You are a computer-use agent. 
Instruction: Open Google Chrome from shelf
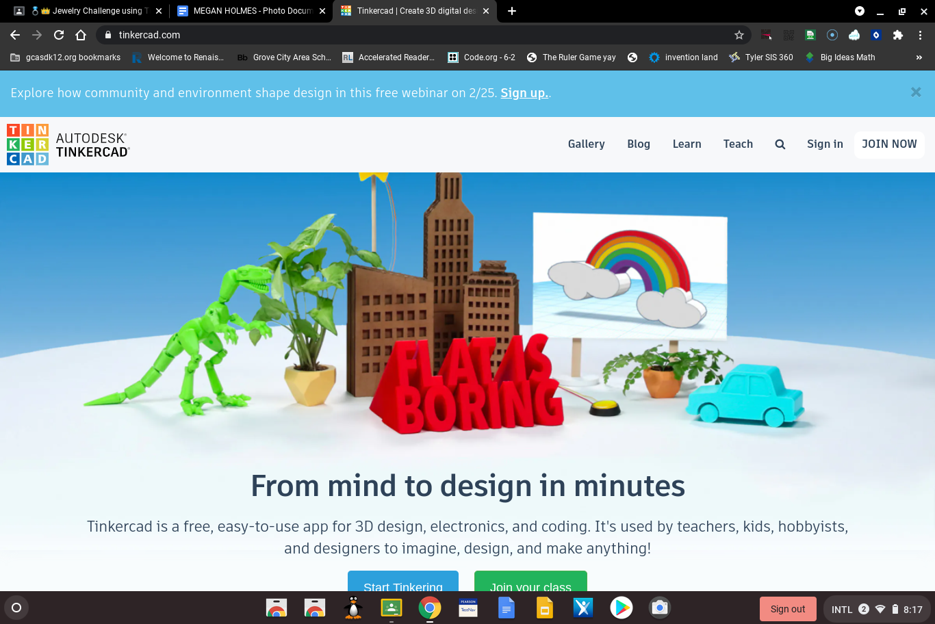[430, 608]
